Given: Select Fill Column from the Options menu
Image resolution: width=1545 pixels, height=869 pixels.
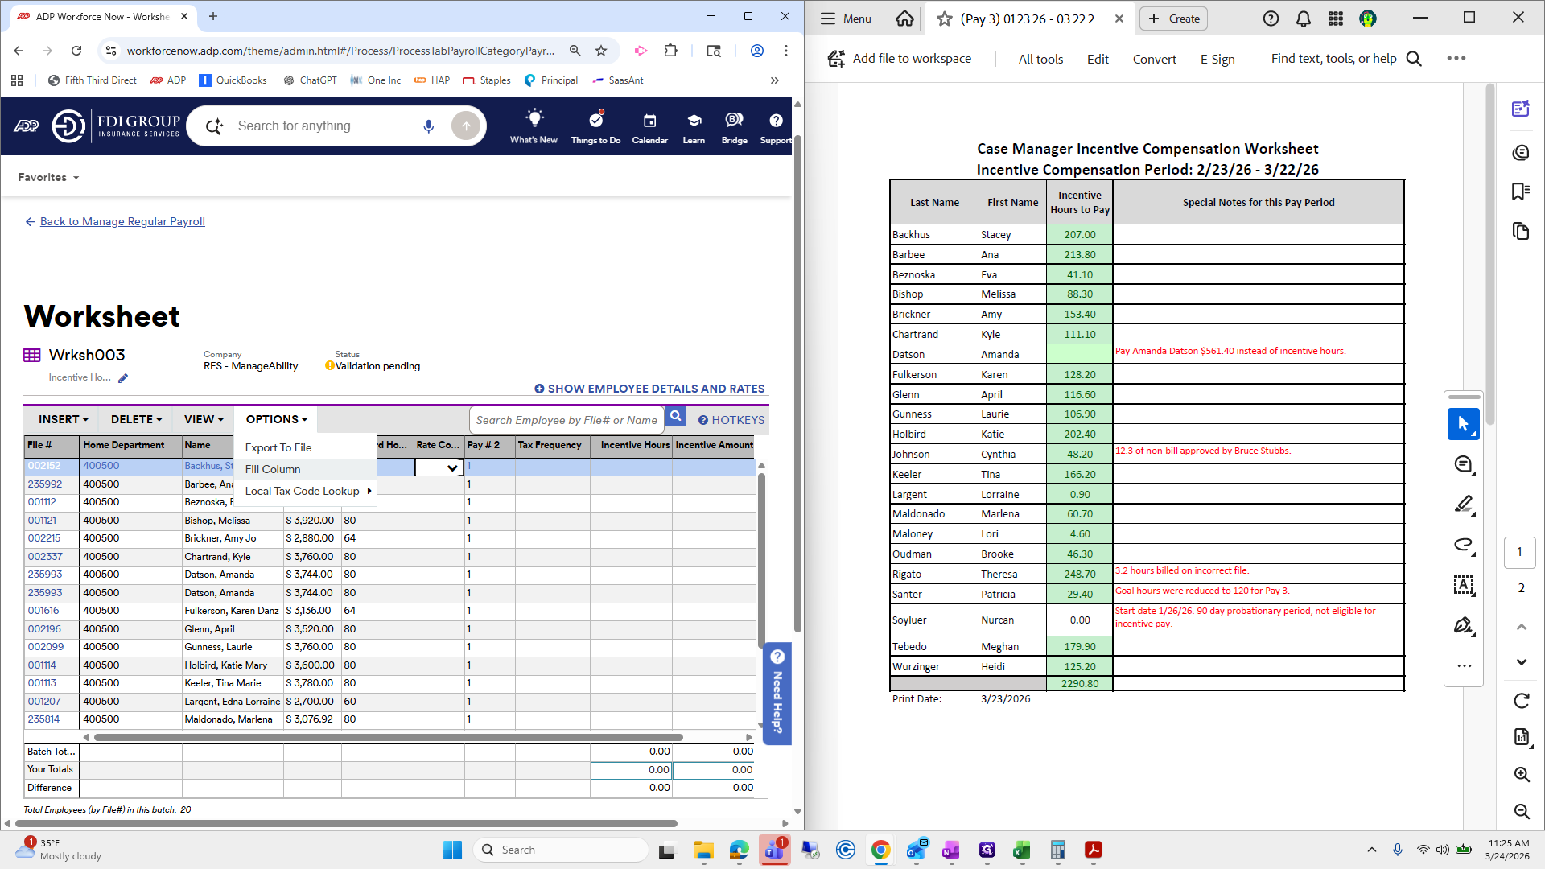Looking at the screenshot, I should [273, 469].
